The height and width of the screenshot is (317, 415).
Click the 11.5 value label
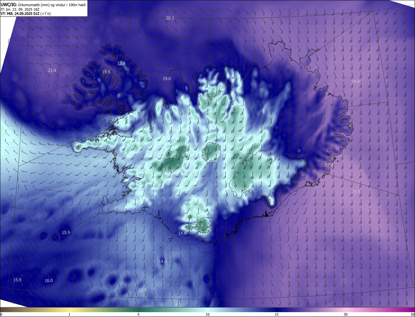(177, 305)
